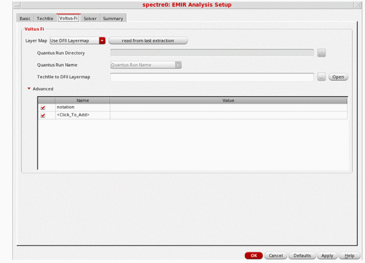Open the Layer Map dropdown

78,41
